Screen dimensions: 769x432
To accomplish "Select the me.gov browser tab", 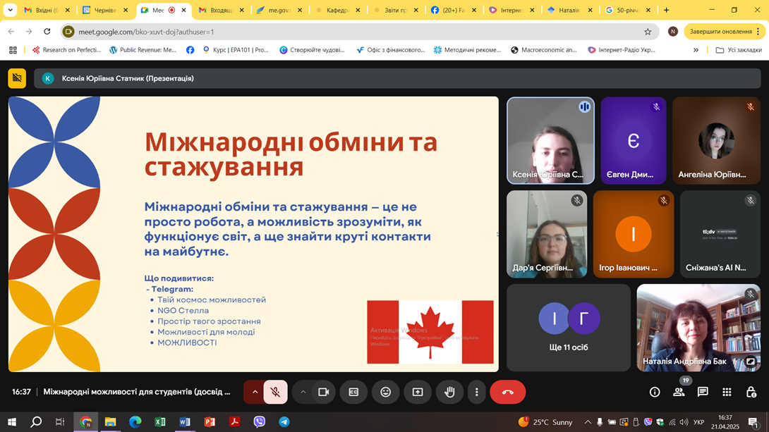I will pyautogui.click(x=279, y=10).
